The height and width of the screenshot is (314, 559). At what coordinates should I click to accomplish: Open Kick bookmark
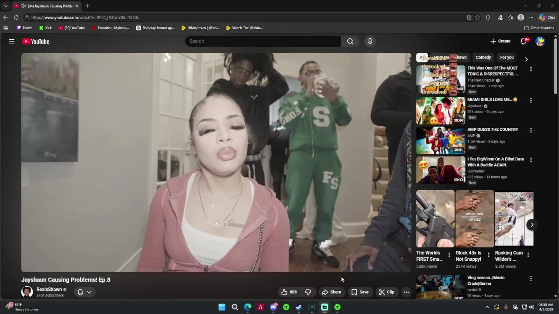coord(45,28)
